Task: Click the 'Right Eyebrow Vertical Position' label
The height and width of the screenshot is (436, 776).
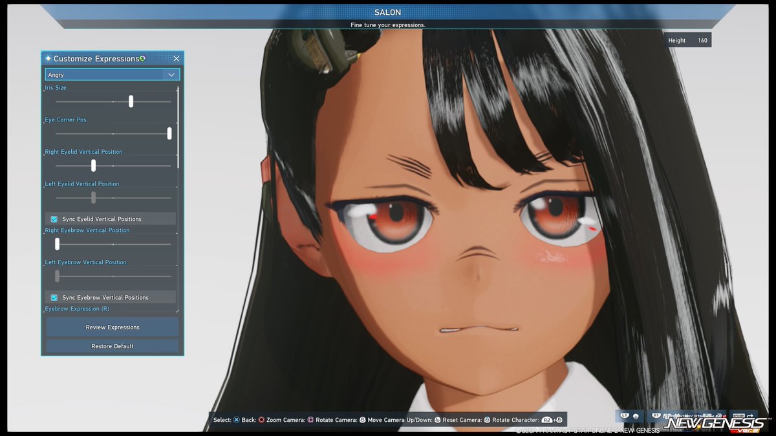Action: click(87, 230)
